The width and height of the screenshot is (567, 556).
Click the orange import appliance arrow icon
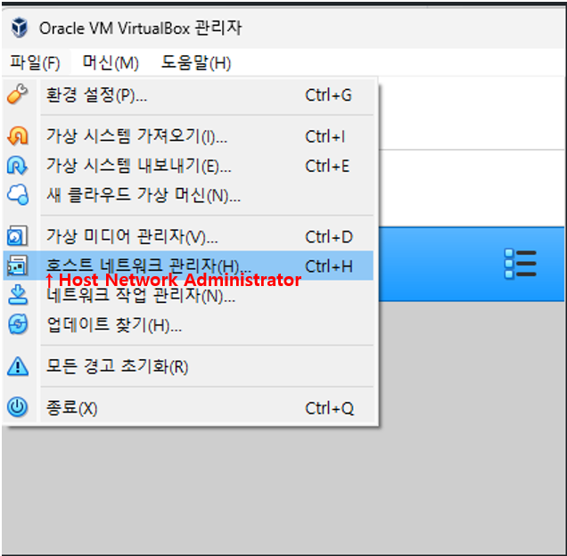tap(17, 135)
